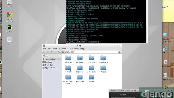This screenshot has height=98, width=174.
Task: Open the Templates folder
Action: [x=80, y=79]
